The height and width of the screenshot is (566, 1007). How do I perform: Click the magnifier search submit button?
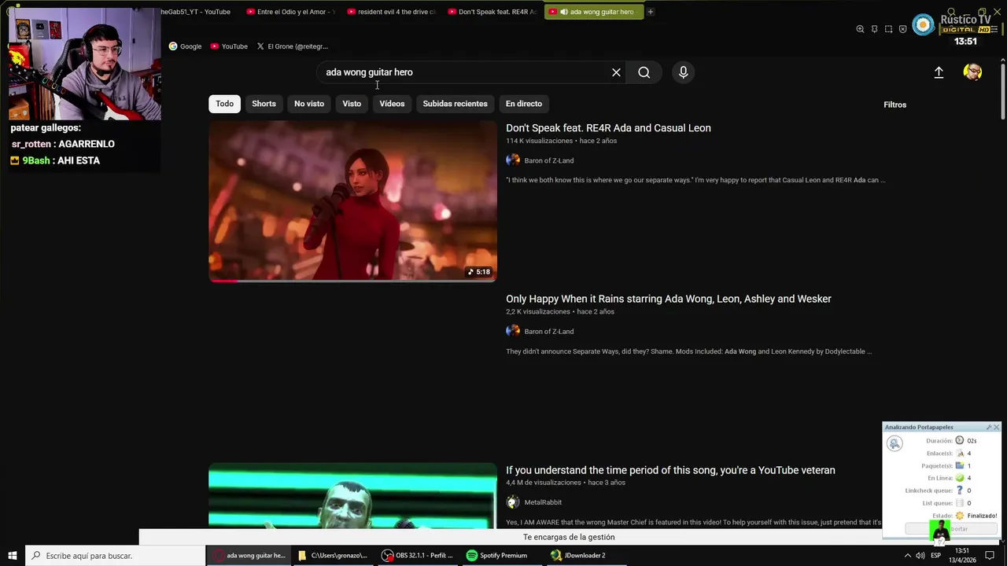pyautogui.click(x=644, y=72)
